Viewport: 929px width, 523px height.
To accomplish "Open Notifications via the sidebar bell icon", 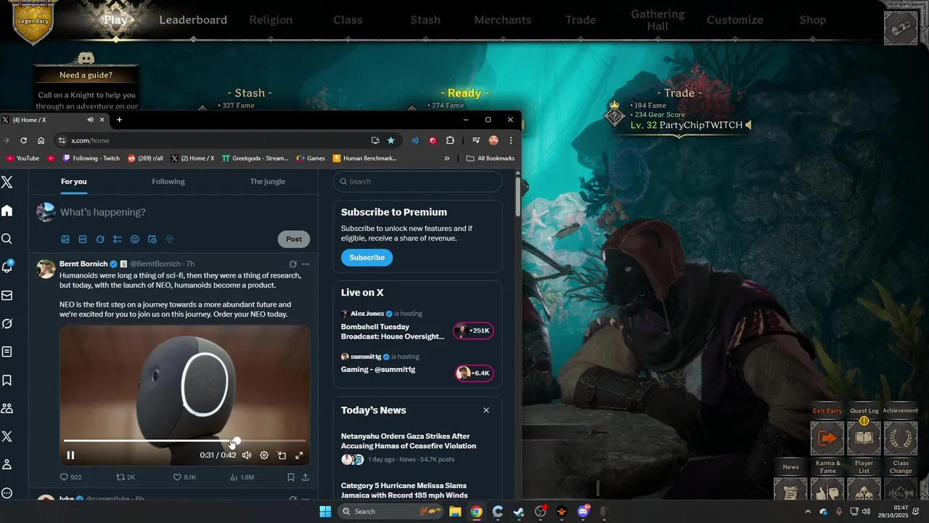I will (7, 267).
